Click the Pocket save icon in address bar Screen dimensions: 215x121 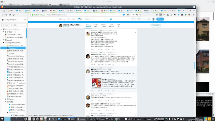pos(137,15)
